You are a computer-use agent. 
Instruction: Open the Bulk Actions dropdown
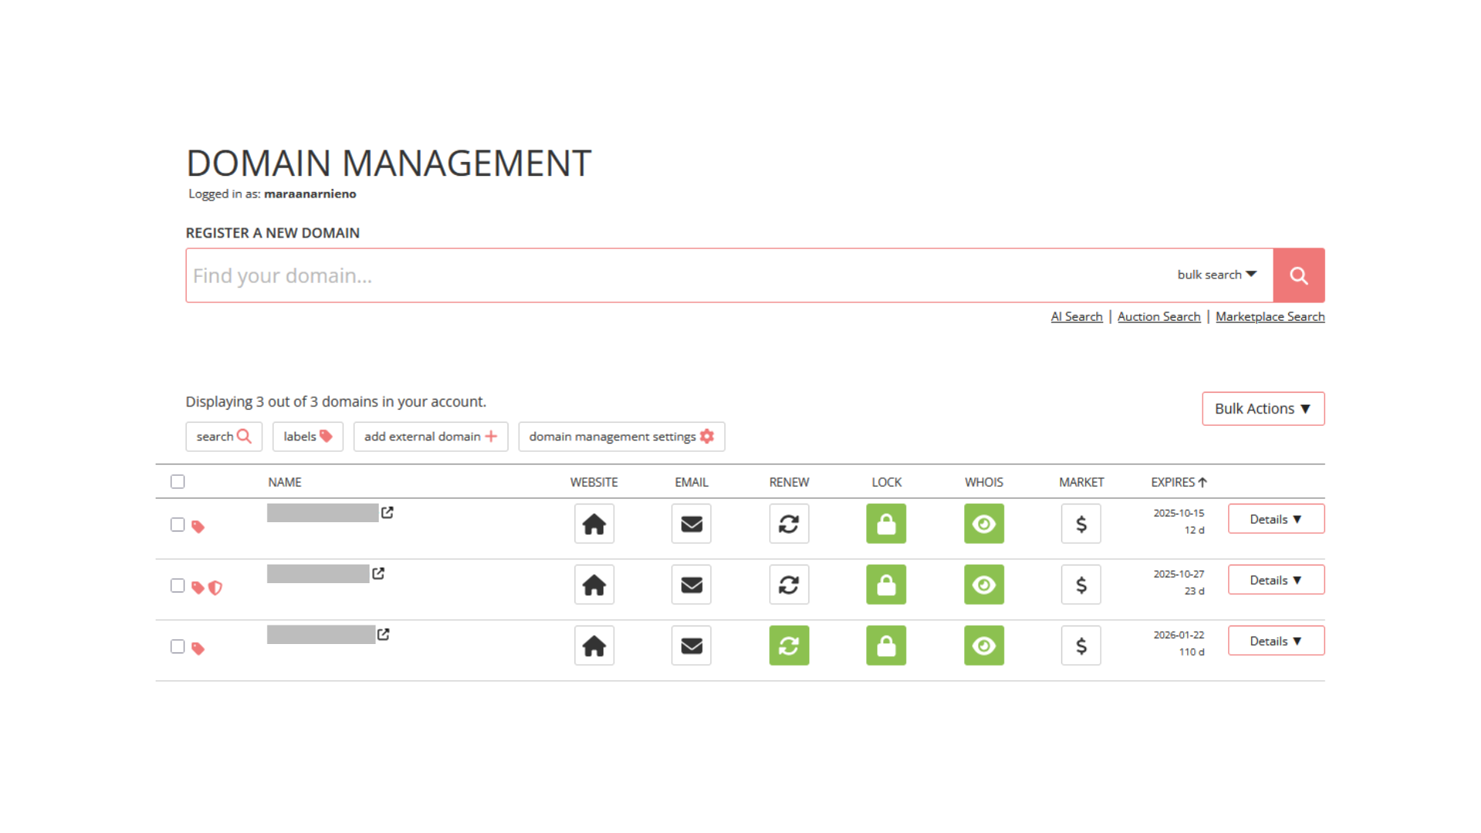pyautogui.click(x=1263, y=408)
